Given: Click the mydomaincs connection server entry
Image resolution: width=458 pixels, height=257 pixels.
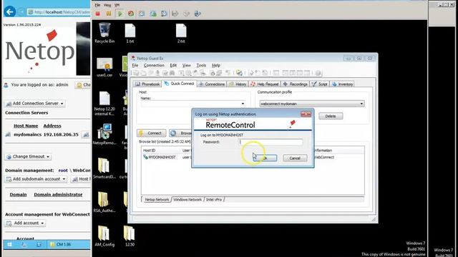Looking at the screenshot, I should click(27, 135).
